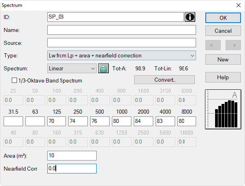Edit the 250 Hz value 74

(x=78, y=121)
